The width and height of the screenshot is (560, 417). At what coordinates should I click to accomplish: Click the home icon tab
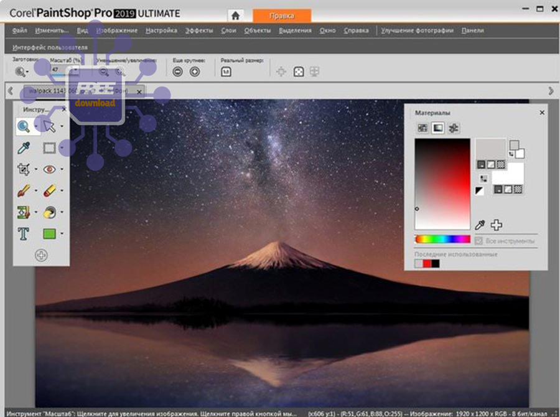(x=235, y=15)
